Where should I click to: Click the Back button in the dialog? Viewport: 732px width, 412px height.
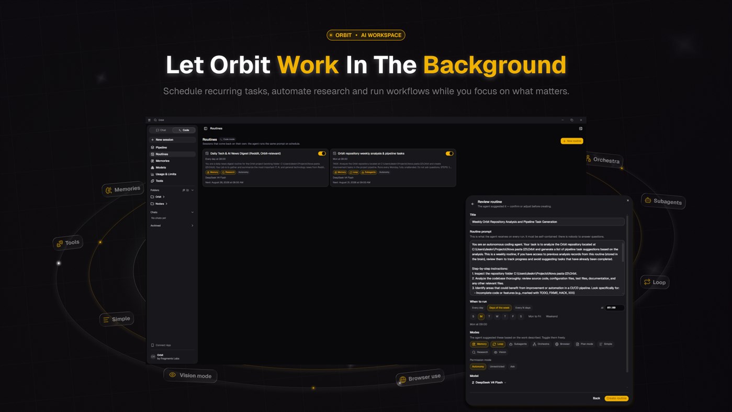[596, 398]
